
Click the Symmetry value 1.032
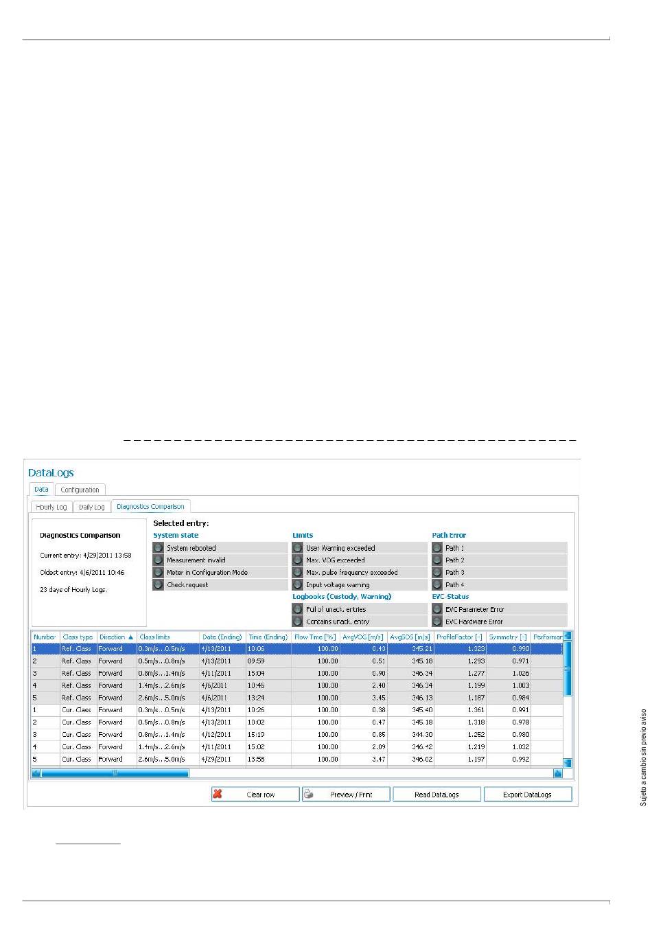click(521, 747)
